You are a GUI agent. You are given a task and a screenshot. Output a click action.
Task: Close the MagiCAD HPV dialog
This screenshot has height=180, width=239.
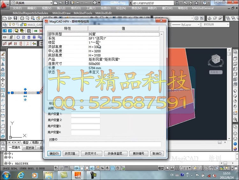point(161,20)
